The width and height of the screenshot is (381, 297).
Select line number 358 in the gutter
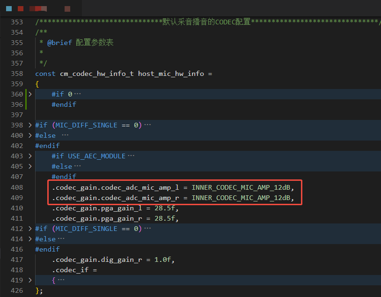click(x=17, y=74)
